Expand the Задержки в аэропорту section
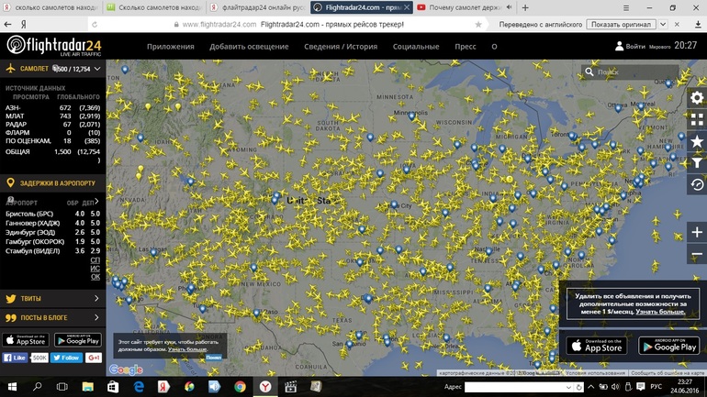This screenshot has width=707, height=397. [96, 183]
